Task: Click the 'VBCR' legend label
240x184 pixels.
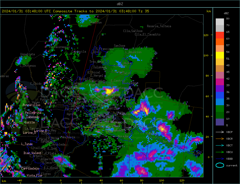Action: [229, 139]
